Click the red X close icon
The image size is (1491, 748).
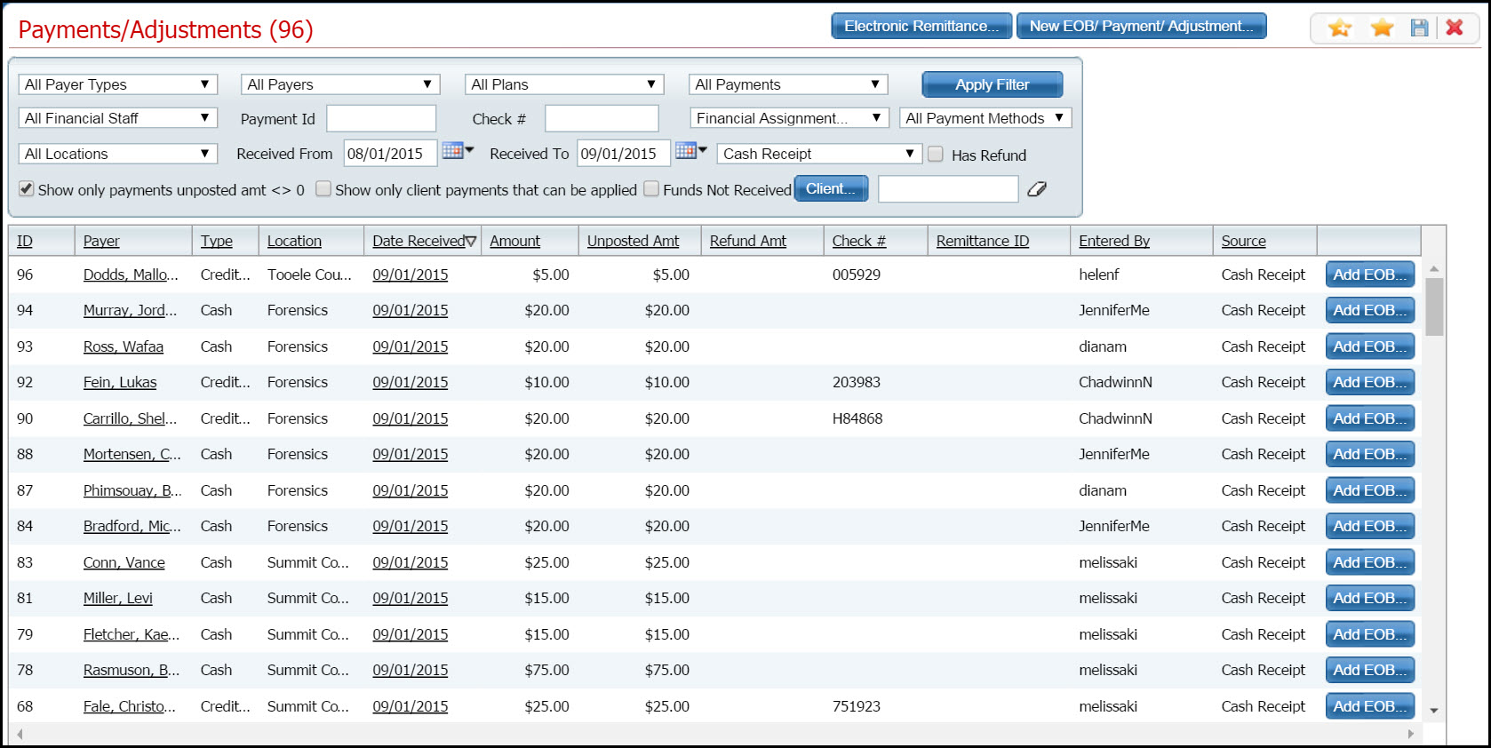pyautogui.click(x=1455, y=28)
